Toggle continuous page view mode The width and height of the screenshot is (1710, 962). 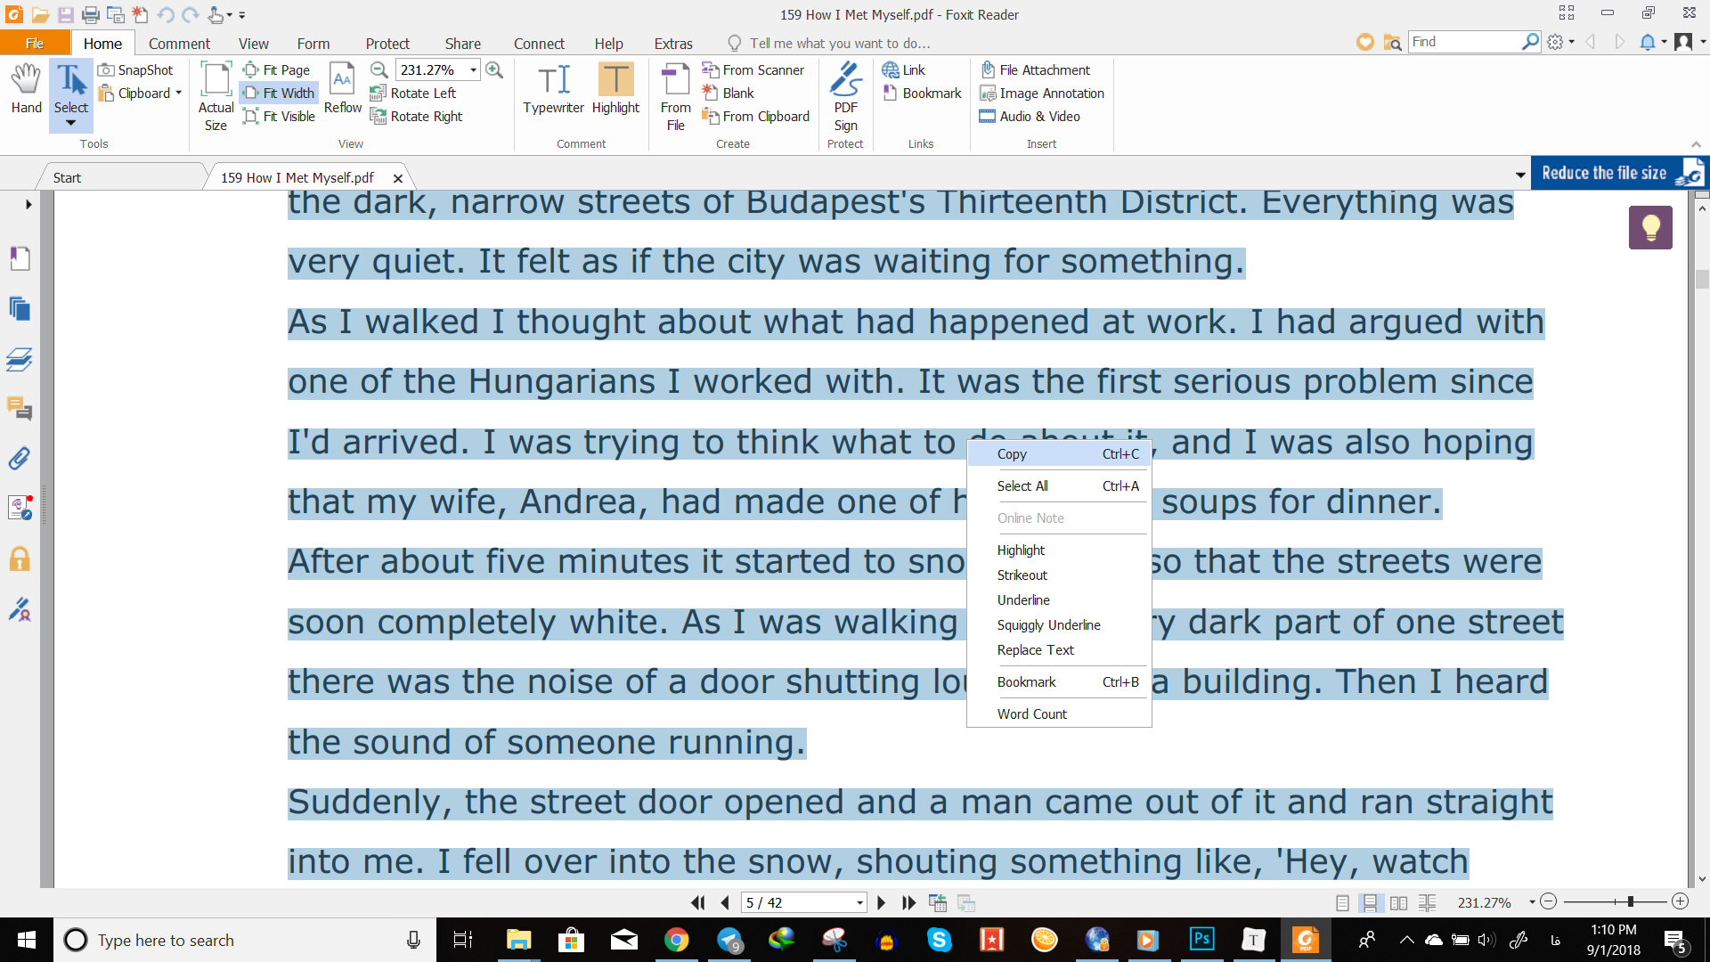[1371, 902]
